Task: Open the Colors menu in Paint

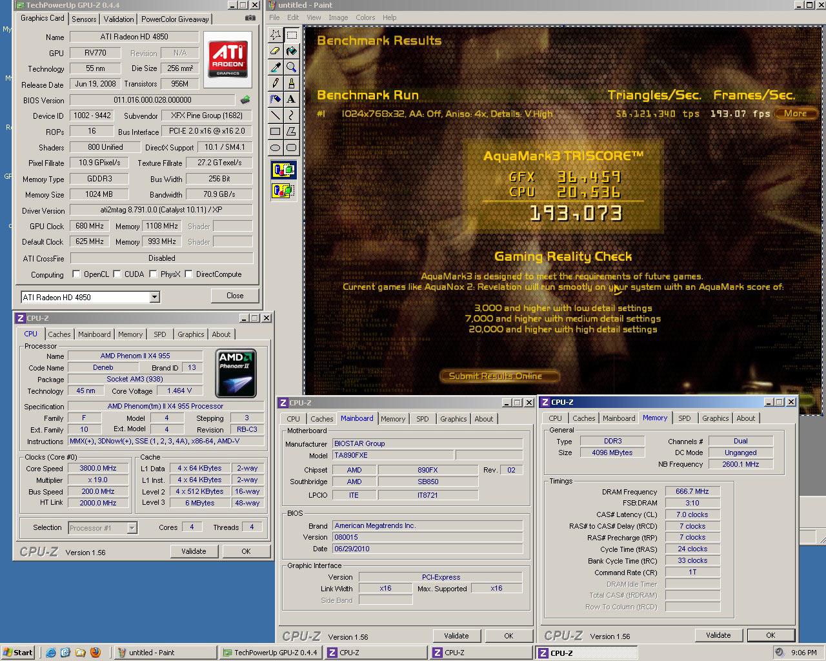Action: pyautogui.click(x=365, y=17)
